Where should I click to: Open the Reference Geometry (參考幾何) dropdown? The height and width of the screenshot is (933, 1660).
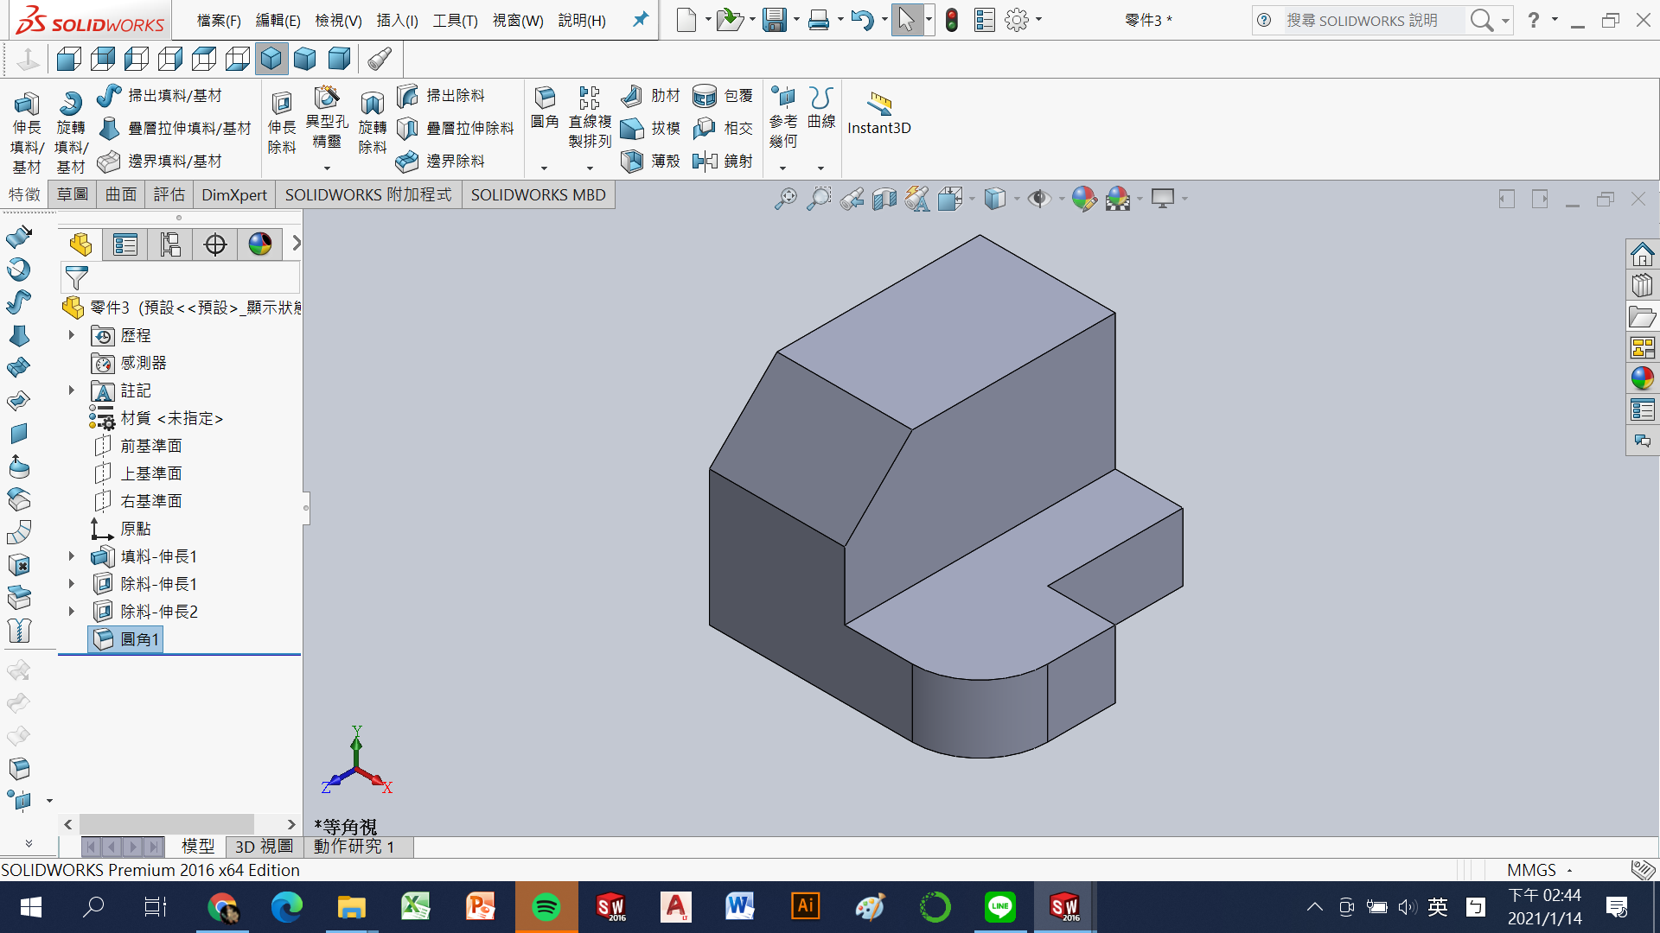click(x=783, y=168)
